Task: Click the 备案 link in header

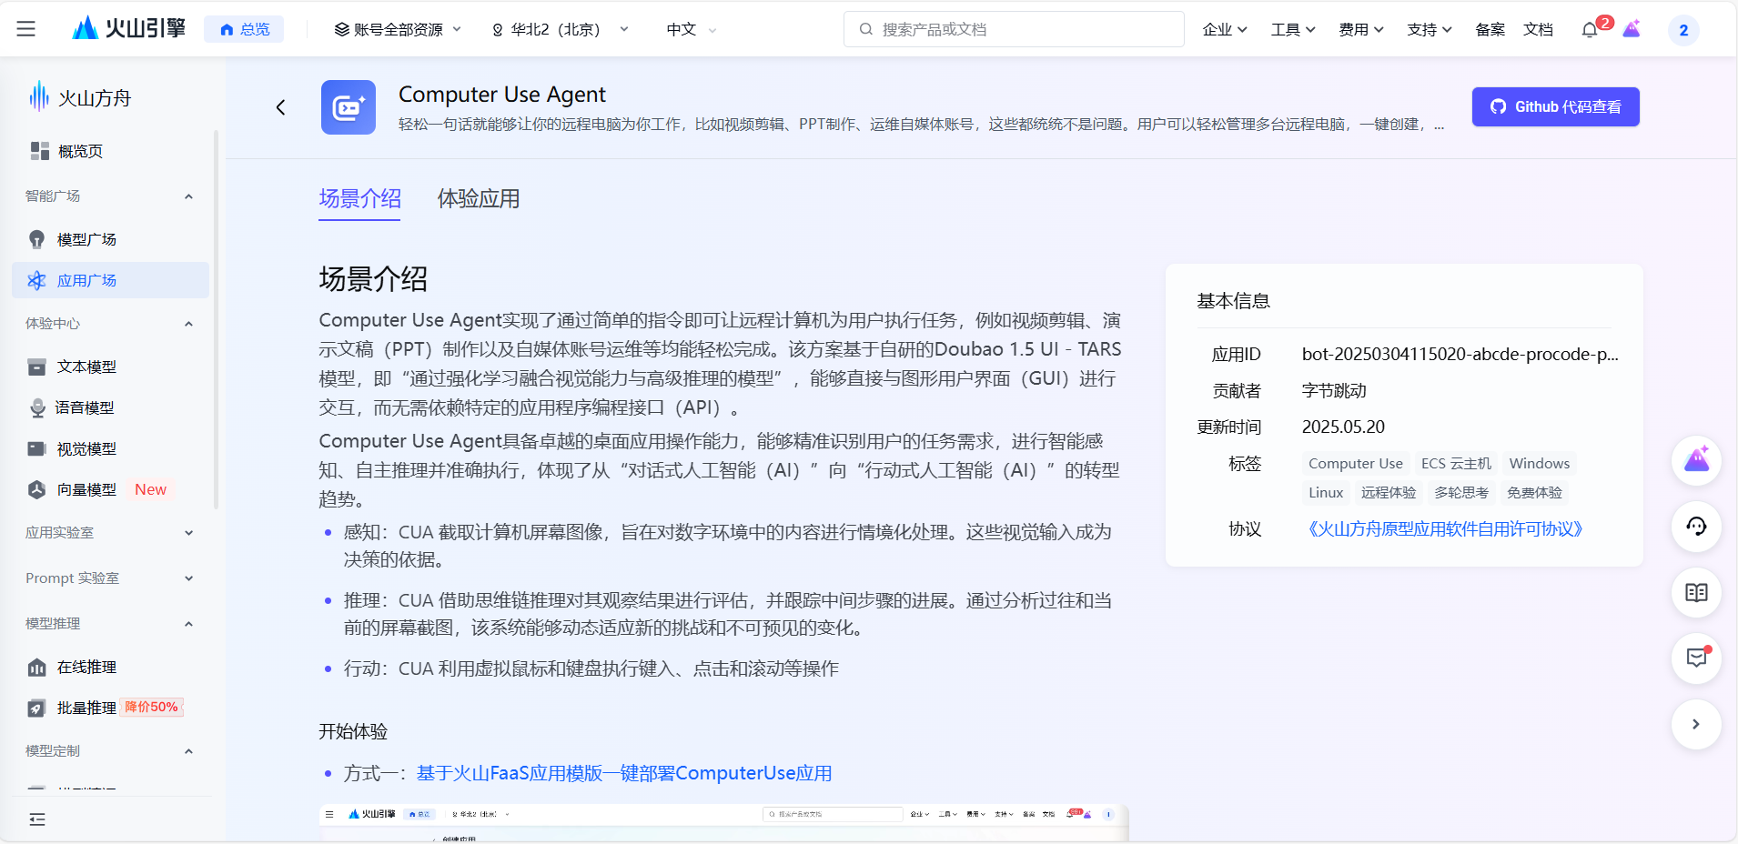Action: tap(1490, 29)
